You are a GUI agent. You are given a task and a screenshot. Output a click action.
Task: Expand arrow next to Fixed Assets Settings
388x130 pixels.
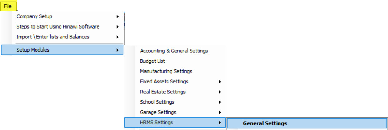coord(220,82)
